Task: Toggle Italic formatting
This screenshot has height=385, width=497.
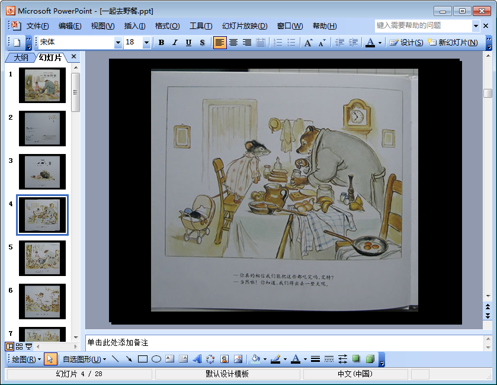Action: pyautogui.click(x=175, y=43)
